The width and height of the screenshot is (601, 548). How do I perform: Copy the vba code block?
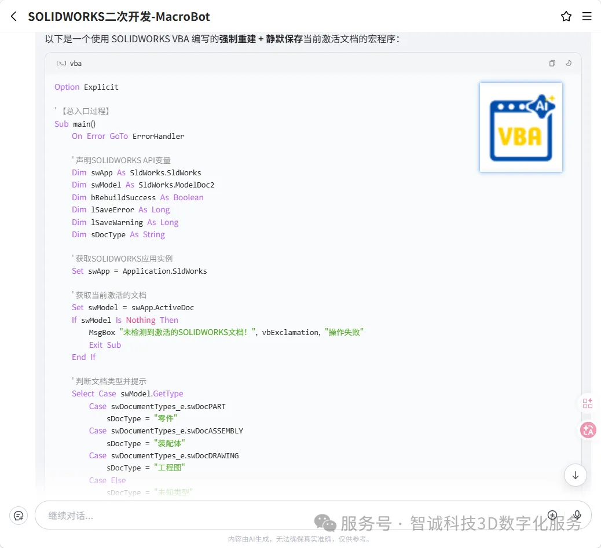point(552,63)
